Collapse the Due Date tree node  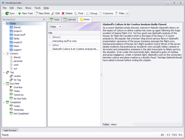(4, 84)
